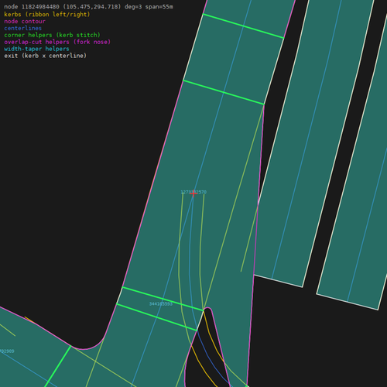Click the node 11824984480 header text
Viewport: 387px width, 387px height.
[x=88, y=7]
